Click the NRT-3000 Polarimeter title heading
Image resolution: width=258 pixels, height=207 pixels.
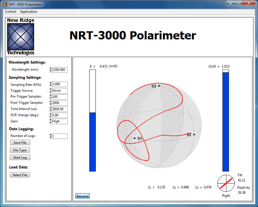pyautogui.click(x=133, y=35)
